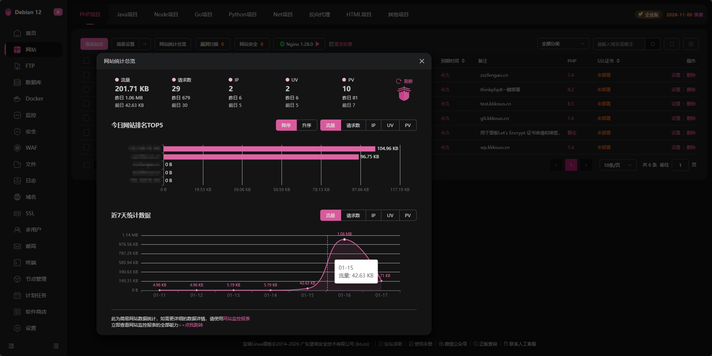The image size is (712, 356).
Task: Click the Docker icon in sidebar
Action: pyautogui.click(x=17, y=99)
